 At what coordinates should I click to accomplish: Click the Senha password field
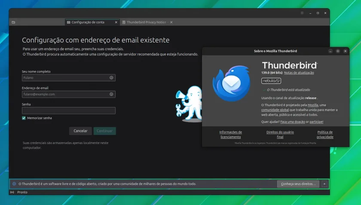(x=69, y=110)
